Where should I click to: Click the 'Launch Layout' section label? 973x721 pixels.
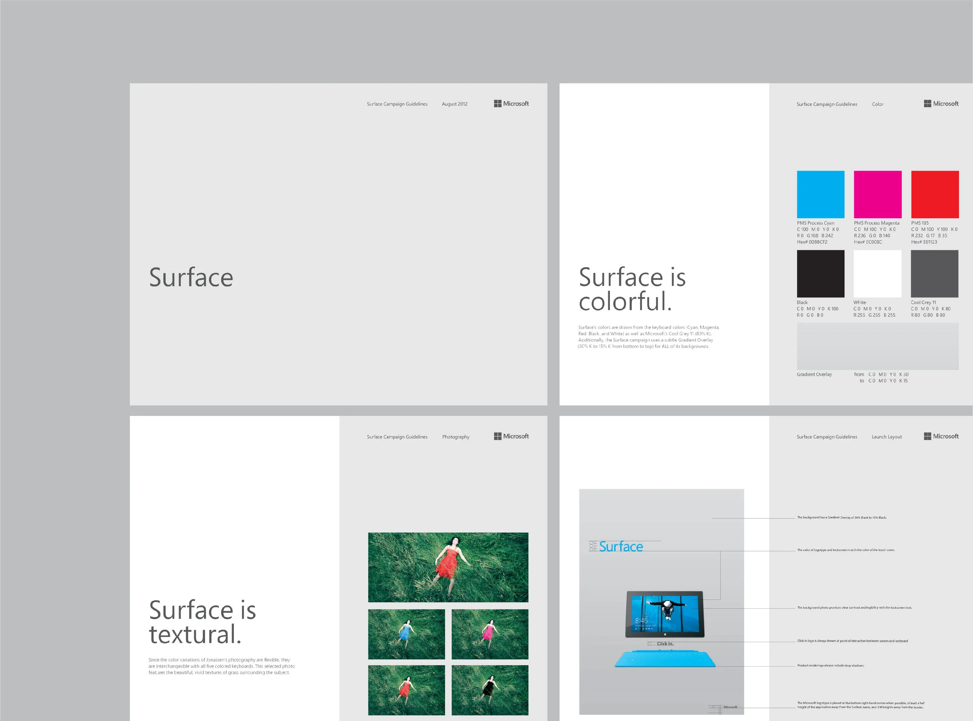pos(887,437)
